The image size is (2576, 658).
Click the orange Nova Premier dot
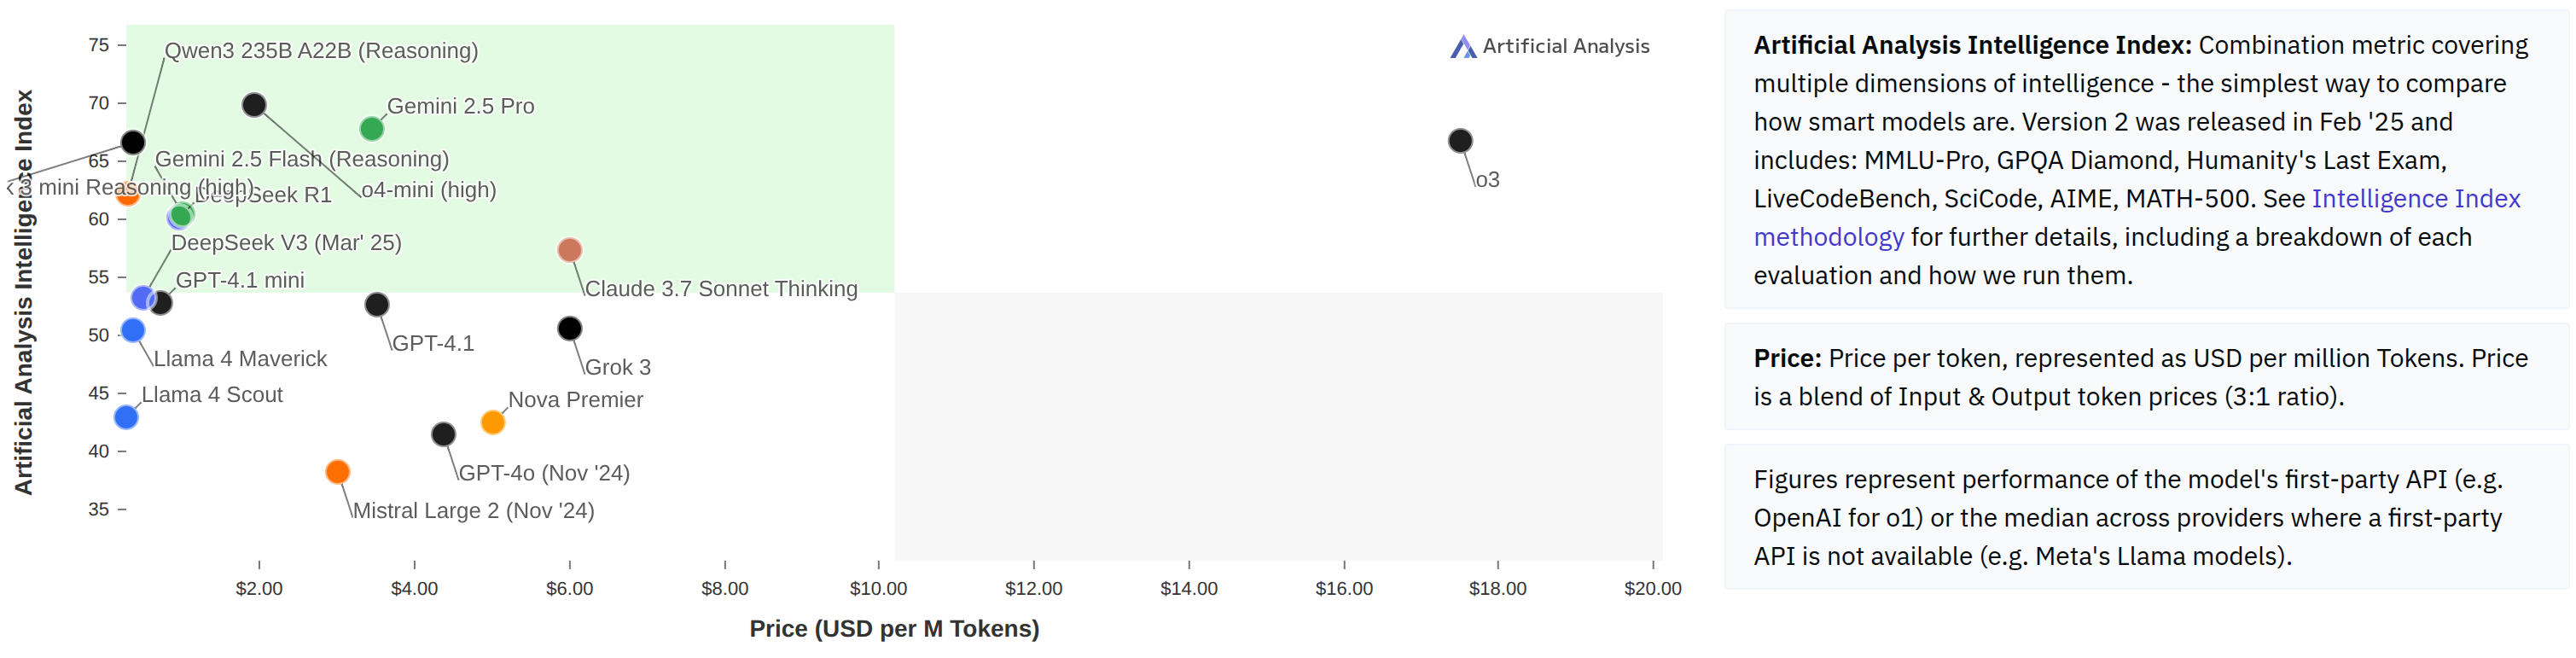492,422
